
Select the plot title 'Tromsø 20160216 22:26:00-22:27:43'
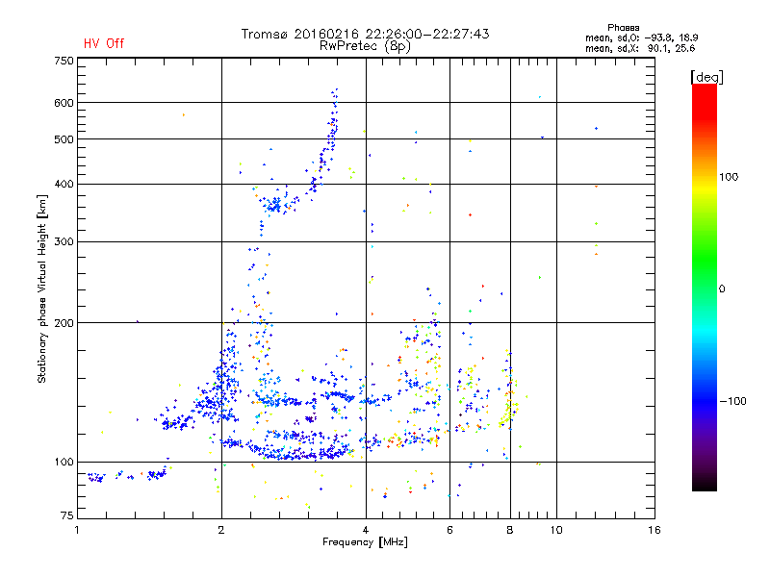[365, 34]
